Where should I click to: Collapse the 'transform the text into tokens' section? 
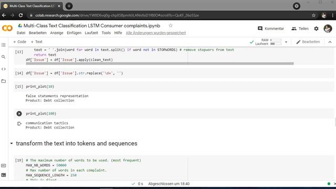(x=12, y=143)
